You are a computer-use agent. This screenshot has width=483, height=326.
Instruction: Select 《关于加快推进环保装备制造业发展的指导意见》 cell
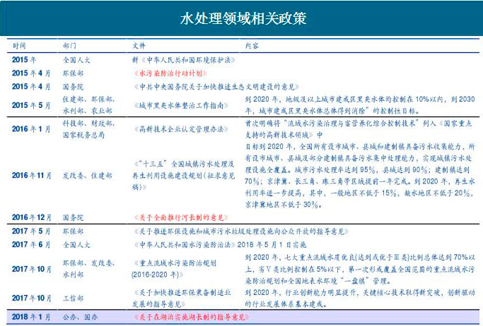tap(182, 298)
